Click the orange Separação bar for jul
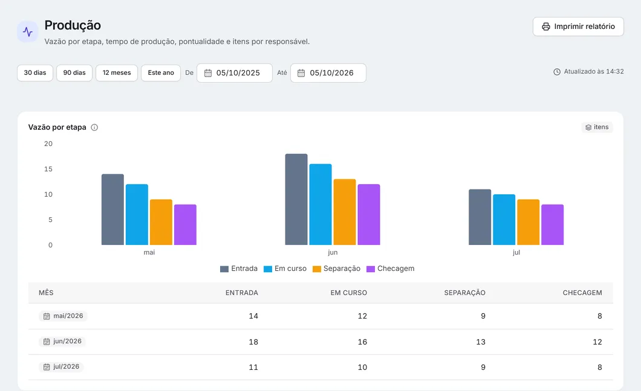The width and height of the screenshot is (641, 391). click(528, 222)
